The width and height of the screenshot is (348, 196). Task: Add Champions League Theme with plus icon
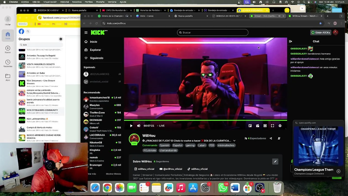pos(338,171)
